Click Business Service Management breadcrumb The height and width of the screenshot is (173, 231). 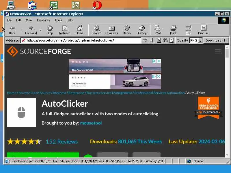(x=109, y=93)
